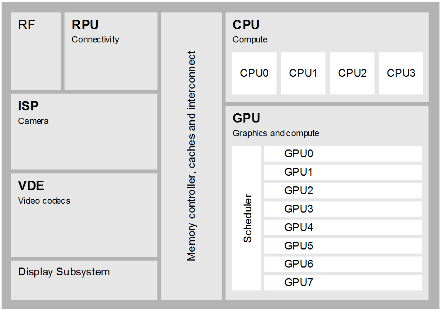This screenshot has width=441, height=310.
Task: Select the VDE Video codecs block
Action: coord(84,215)
